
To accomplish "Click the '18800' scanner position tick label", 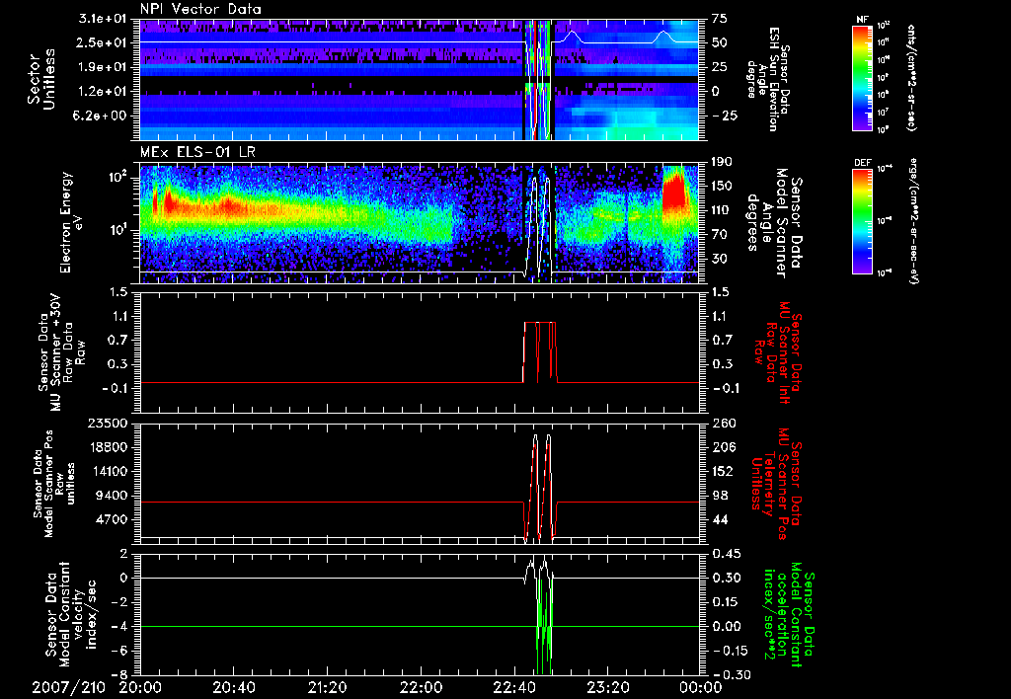I will point(107,447).
